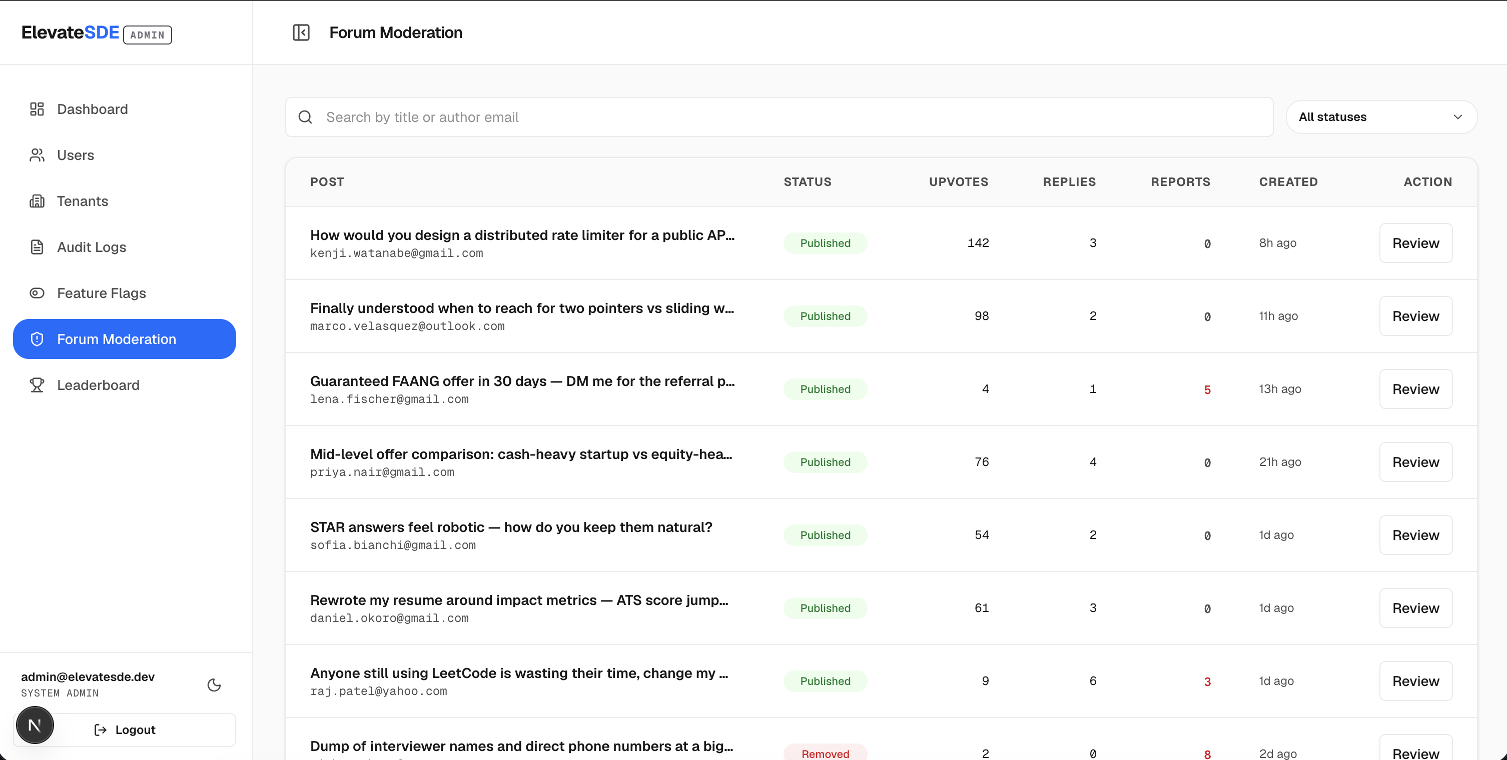Click the Tenants building icon
The image size is (1507, 760).
pyautogui.click(x=37, y=201)
